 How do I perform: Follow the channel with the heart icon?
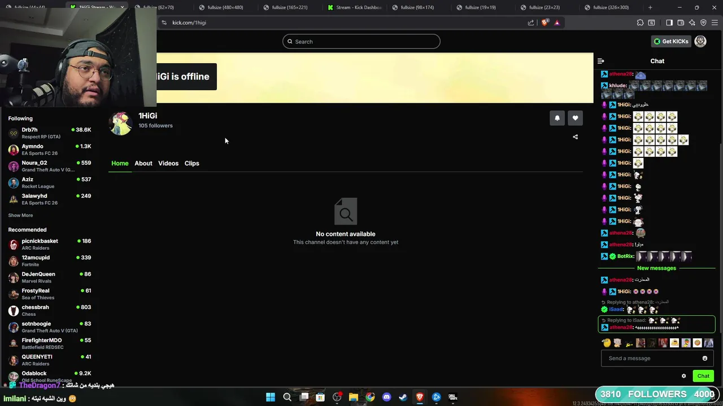click(x=575, y=118)
